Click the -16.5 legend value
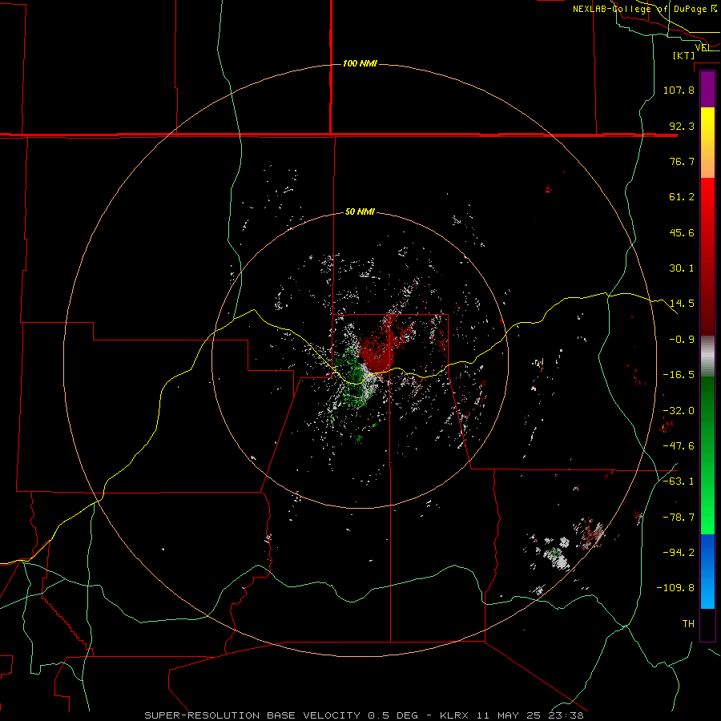Viewport: 721px width, 721px height. [x=679, y=375]
